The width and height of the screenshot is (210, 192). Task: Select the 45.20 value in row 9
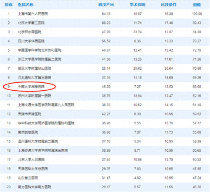point(106,87)
